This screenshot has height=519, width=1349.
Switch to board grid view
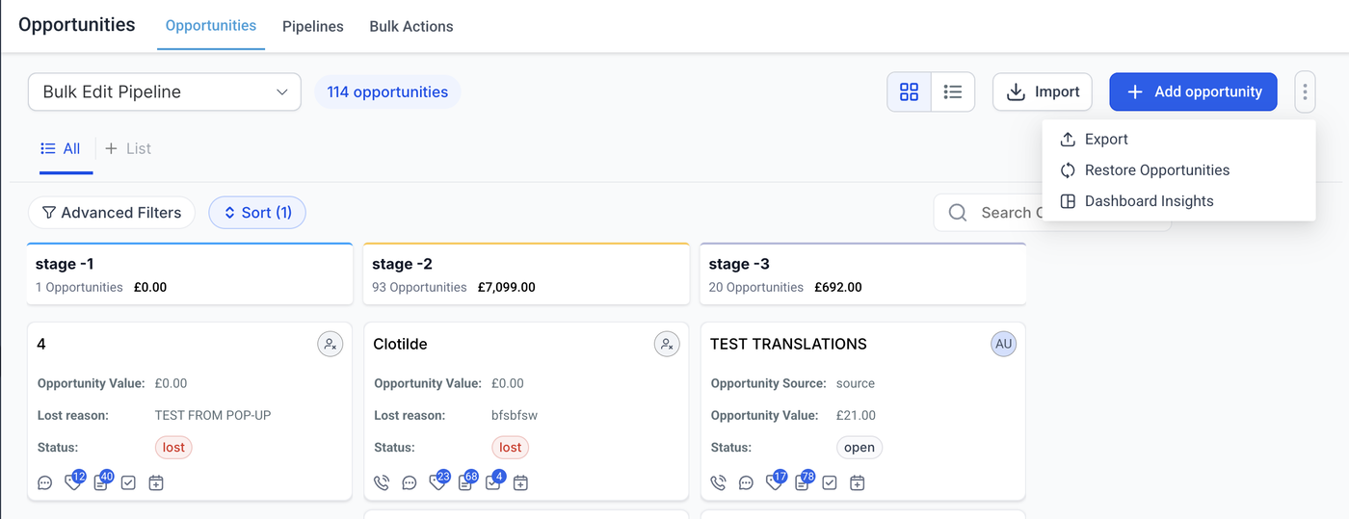909,91
